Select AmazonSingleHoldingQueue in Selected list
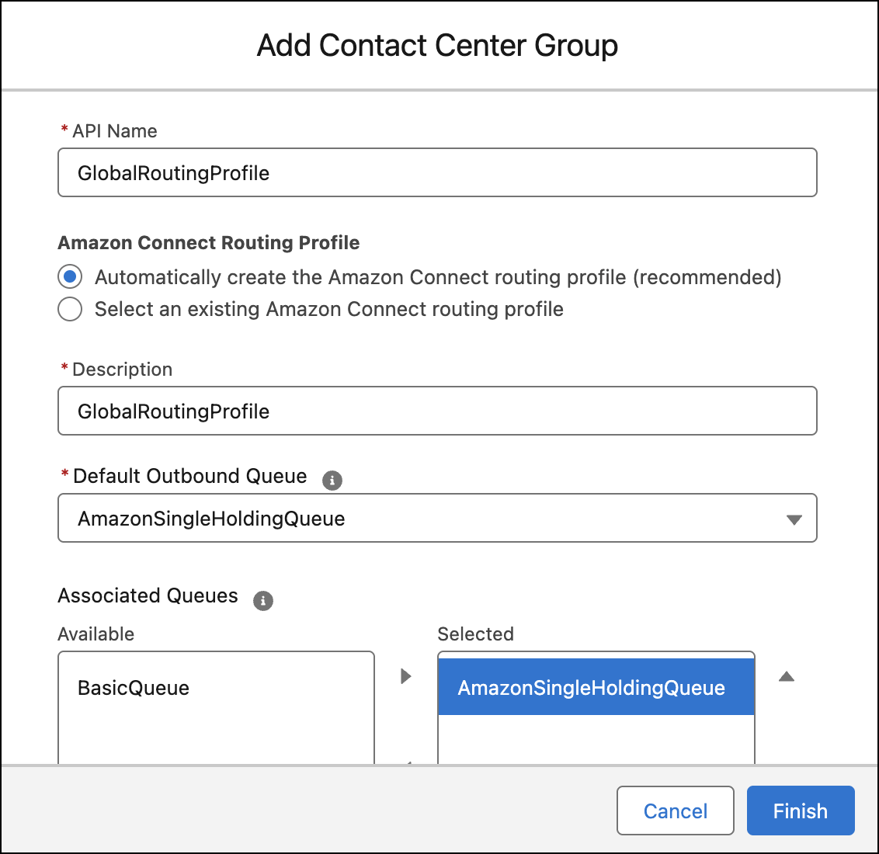This screenshot has width=879, height=854. tap(596, 687)
